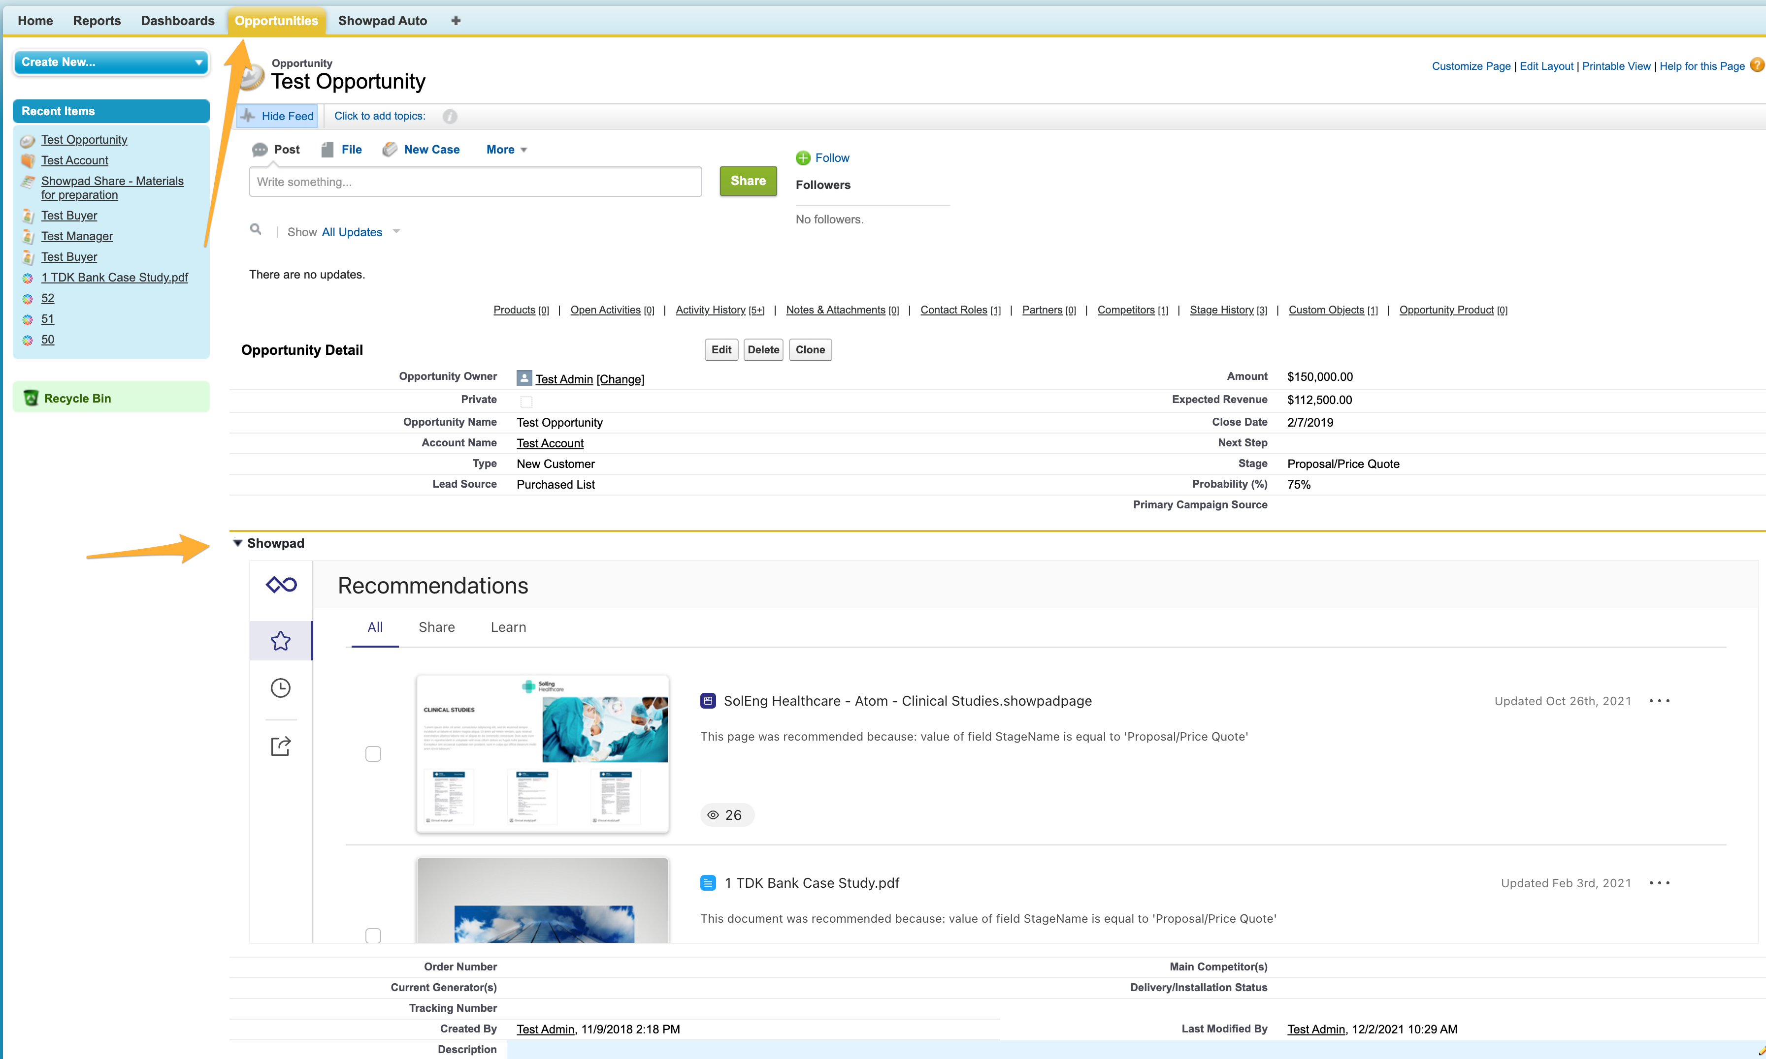
Task: Open the Test Account link in Opportunity Detail
Action: [549, 443]
